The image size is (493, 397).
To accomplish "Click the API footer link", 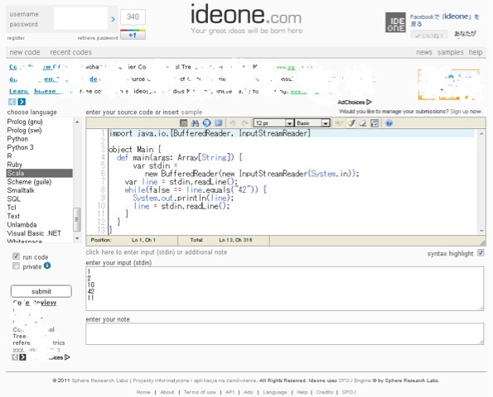I will pyautogui.click(x=230, y=392).
